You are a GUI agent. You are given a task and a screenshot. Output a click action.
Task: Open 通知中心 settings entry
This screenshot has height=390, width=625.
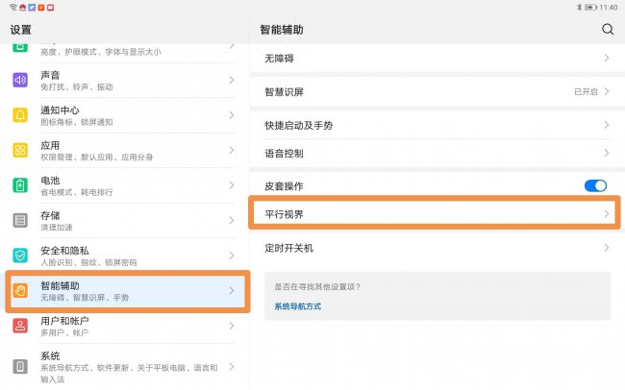124,115
